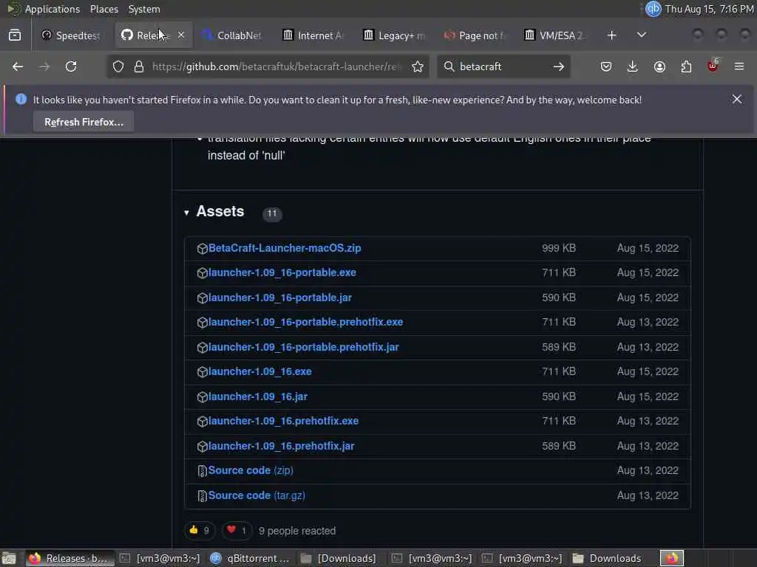Click the file icon beside Source code (tar.gz)
This screenshot has width=757, height=567.
(x=203, y=495)
